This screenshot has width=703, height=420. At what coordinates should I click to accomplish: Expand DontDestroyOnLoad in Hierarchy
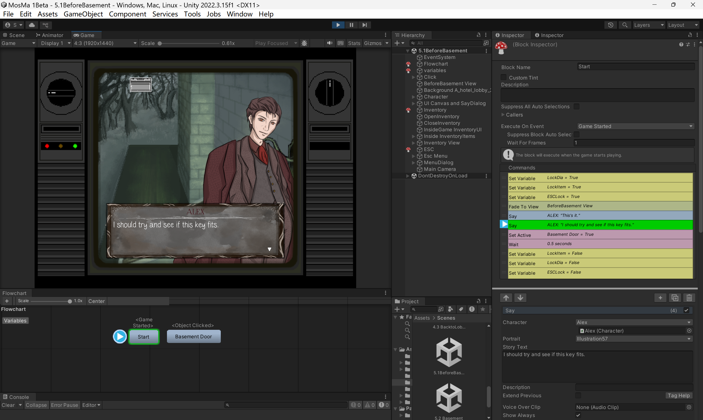tap(407, 176)
